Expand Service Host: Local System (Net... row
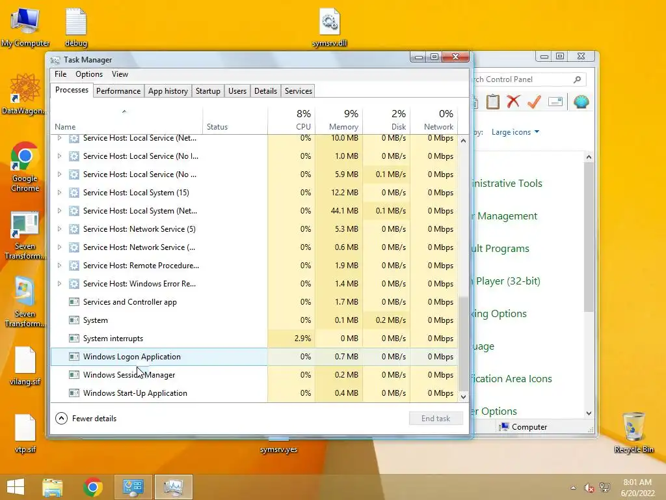The width and height of the screenshot is (666, 500). pos(59,211)
